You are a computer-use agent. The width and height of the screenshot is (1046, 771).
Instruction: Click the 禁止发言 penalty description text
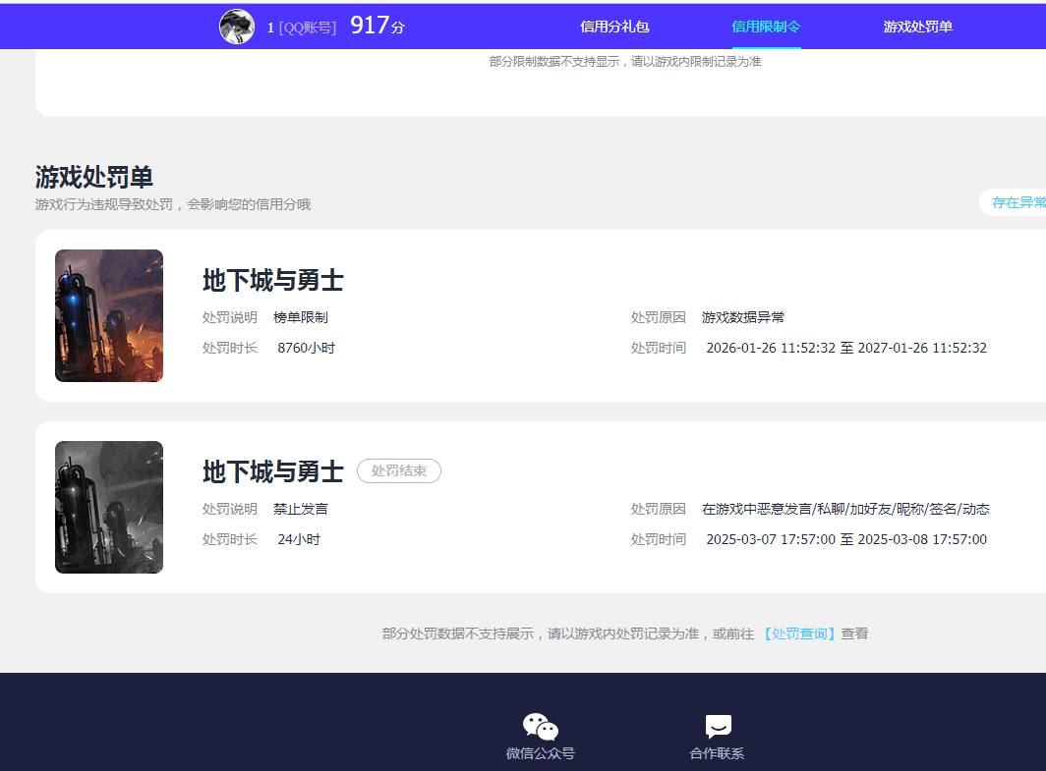click(300, 509)
